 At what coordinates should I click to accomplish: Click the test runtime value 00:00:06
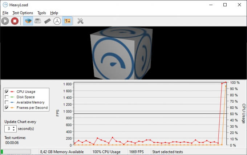click(x=12, y=143)
